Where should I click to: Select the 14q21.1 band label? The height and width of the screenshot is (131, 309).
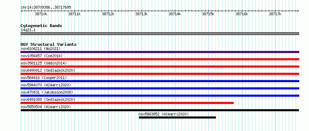(x=28, y=30)
